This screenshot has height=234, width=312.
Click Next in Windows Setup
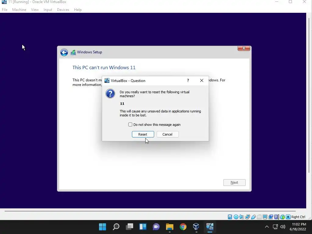[234, 183]
